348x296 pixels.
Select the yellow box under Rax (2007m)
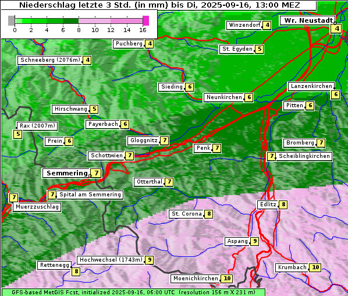pos(18,134)
